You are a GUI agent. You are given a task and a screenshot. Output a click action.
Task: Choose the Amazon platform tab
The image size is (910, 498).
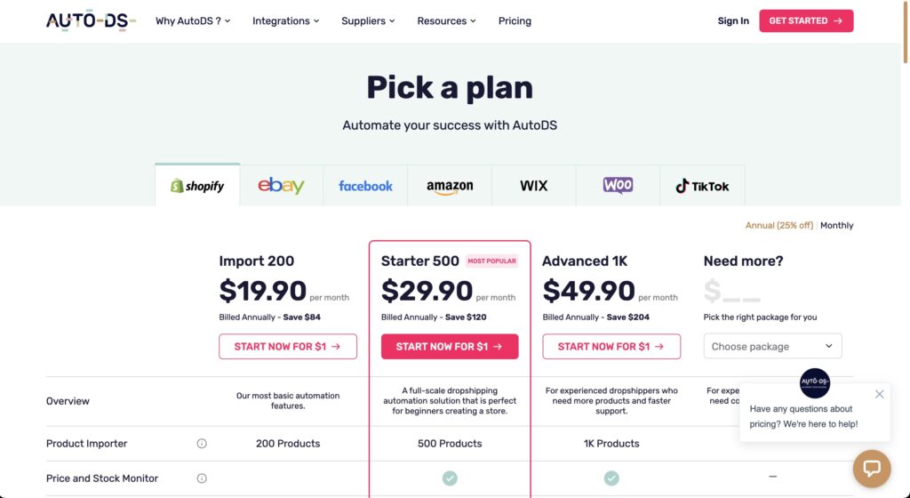(450, 186)
